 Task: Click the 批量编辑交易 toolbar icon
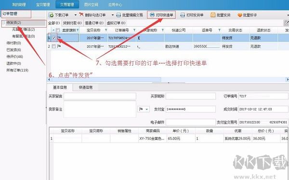coord(118,15)
